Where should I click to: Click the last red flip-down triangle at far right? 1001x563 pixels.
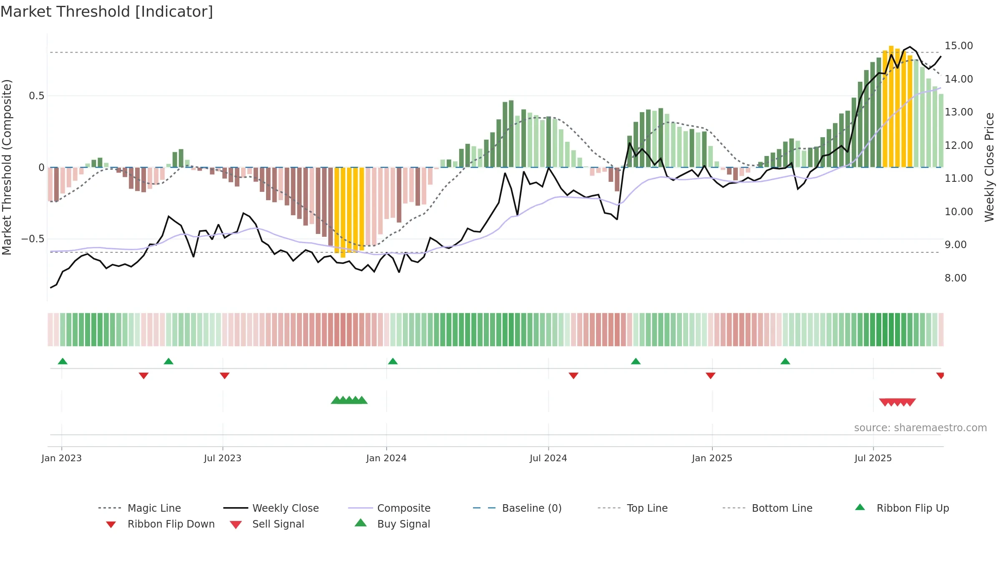point(940,376)
